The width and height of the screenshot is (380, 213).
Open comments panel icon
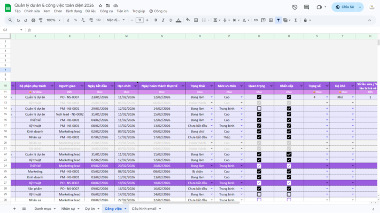[x=307, y=7]
